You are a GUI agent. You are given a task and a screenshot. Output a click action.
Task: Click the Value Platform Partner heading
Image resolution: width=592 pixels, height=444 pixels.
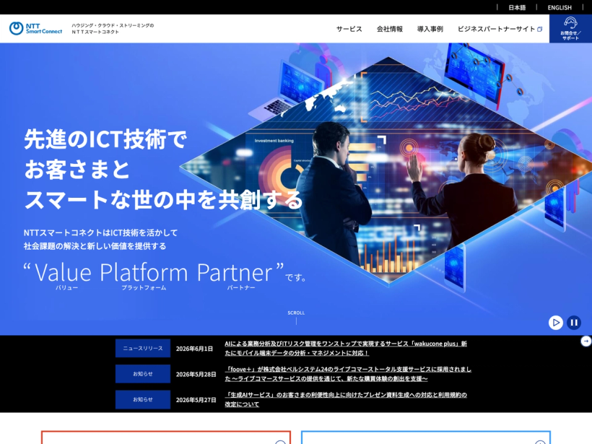(154, 272)
